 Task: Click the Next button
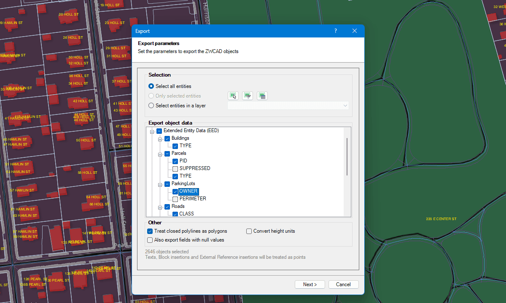(x=310, y=284)
